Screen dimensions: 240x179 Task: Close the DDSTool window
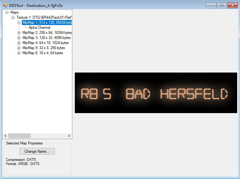point(232,5)
